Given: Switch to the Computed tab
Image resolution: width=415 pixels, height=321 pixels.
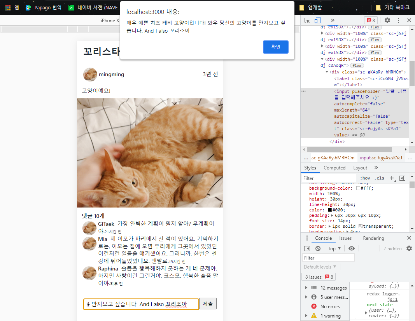Looking at the screenshot, I should [334, 168].
